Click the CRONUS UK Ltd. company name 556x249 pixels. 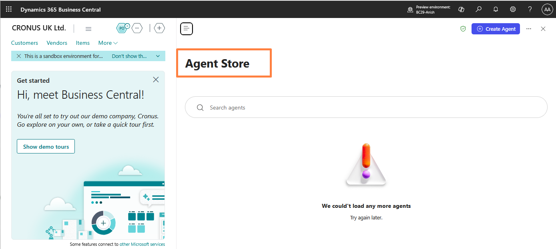tap(39, 28)
